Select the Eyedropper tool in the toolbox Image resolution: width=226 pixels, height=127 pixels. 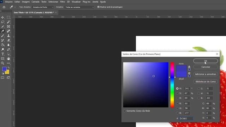pos(2,31)
